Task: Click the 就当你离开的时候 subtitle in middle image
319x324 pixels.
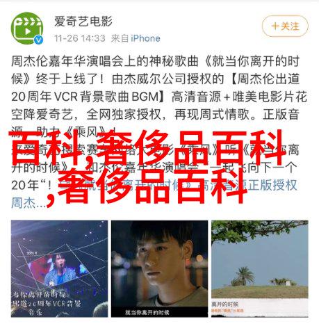Action: tap(147, 312)
